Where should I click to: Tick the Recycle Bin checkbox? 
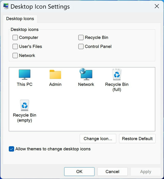click(x=81, y=37)
